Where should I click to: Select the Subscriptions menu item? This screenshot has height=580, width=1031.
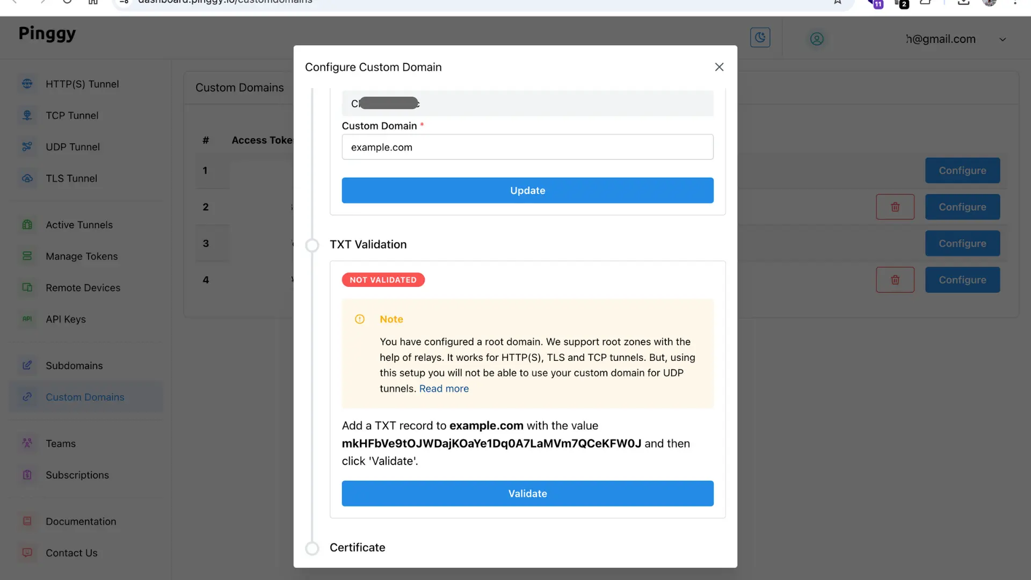(77, 475)
